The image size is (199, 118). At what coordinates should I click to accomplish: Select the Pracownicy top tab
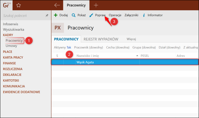point(76,5)
